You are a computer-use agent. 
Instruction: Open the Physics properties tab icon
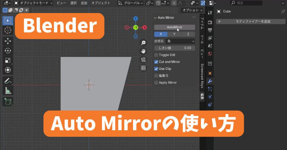[210, 97]
